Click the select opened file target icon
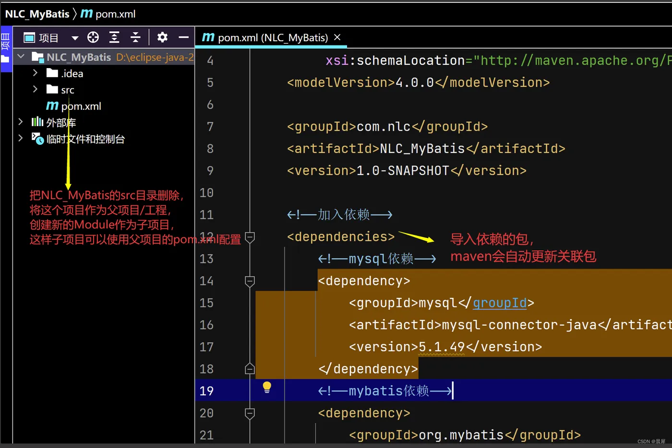Viewport: 672px width, 448px height. [93, 37]
